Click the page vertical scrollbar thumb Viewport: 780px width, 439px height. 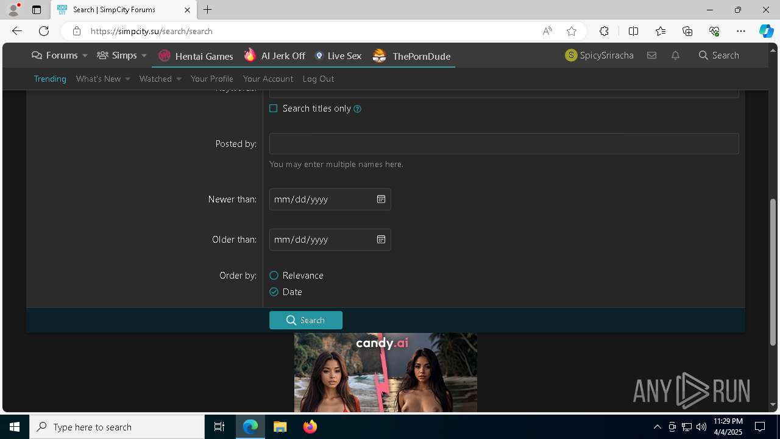point(773,272)
